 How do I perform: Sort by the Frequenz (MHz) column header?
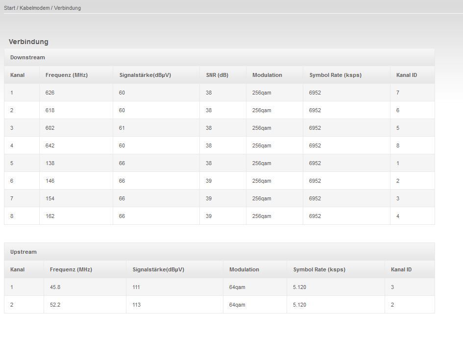coord(66,75)
